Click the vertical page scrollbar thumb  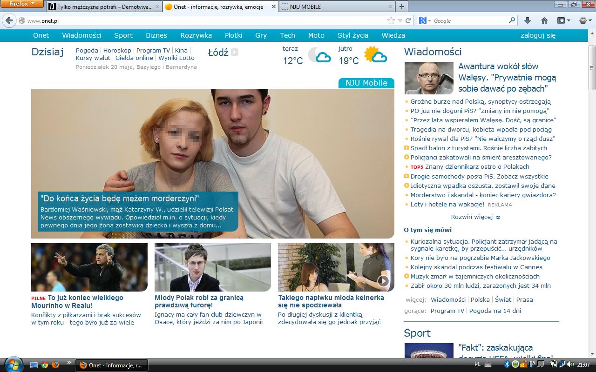tap(592, 67)
